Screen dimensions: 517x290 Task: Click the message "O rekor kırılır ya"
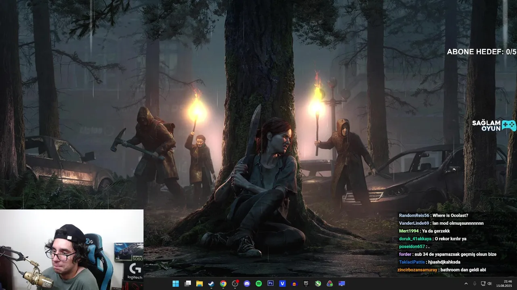tap(450, 239)
